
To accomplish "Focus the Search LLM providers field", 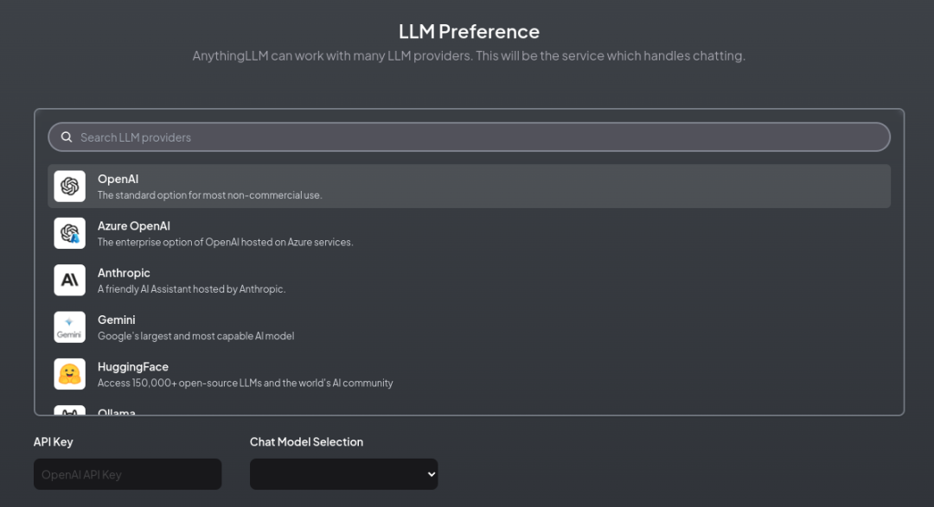I will pyautogui.click(x=476, y=137).
